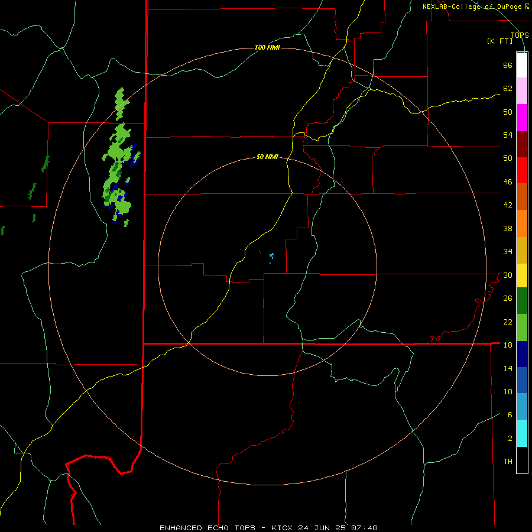
Task: Click the dark green 26 kft swatch
Action: point(522,301)
